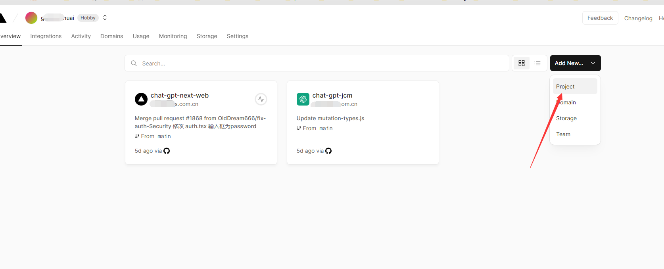
Task: Click the branch icon on chat-gpt-jcm card
Action: pyautogui.click(x=299, y=128)
